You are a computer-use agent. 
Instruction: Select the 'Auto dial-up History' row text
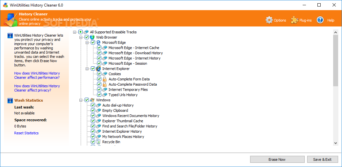click(118, 105)
